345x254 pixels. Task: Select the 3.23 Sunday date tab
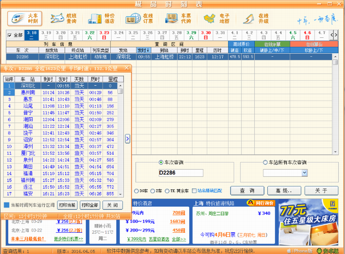coord(104,35)
